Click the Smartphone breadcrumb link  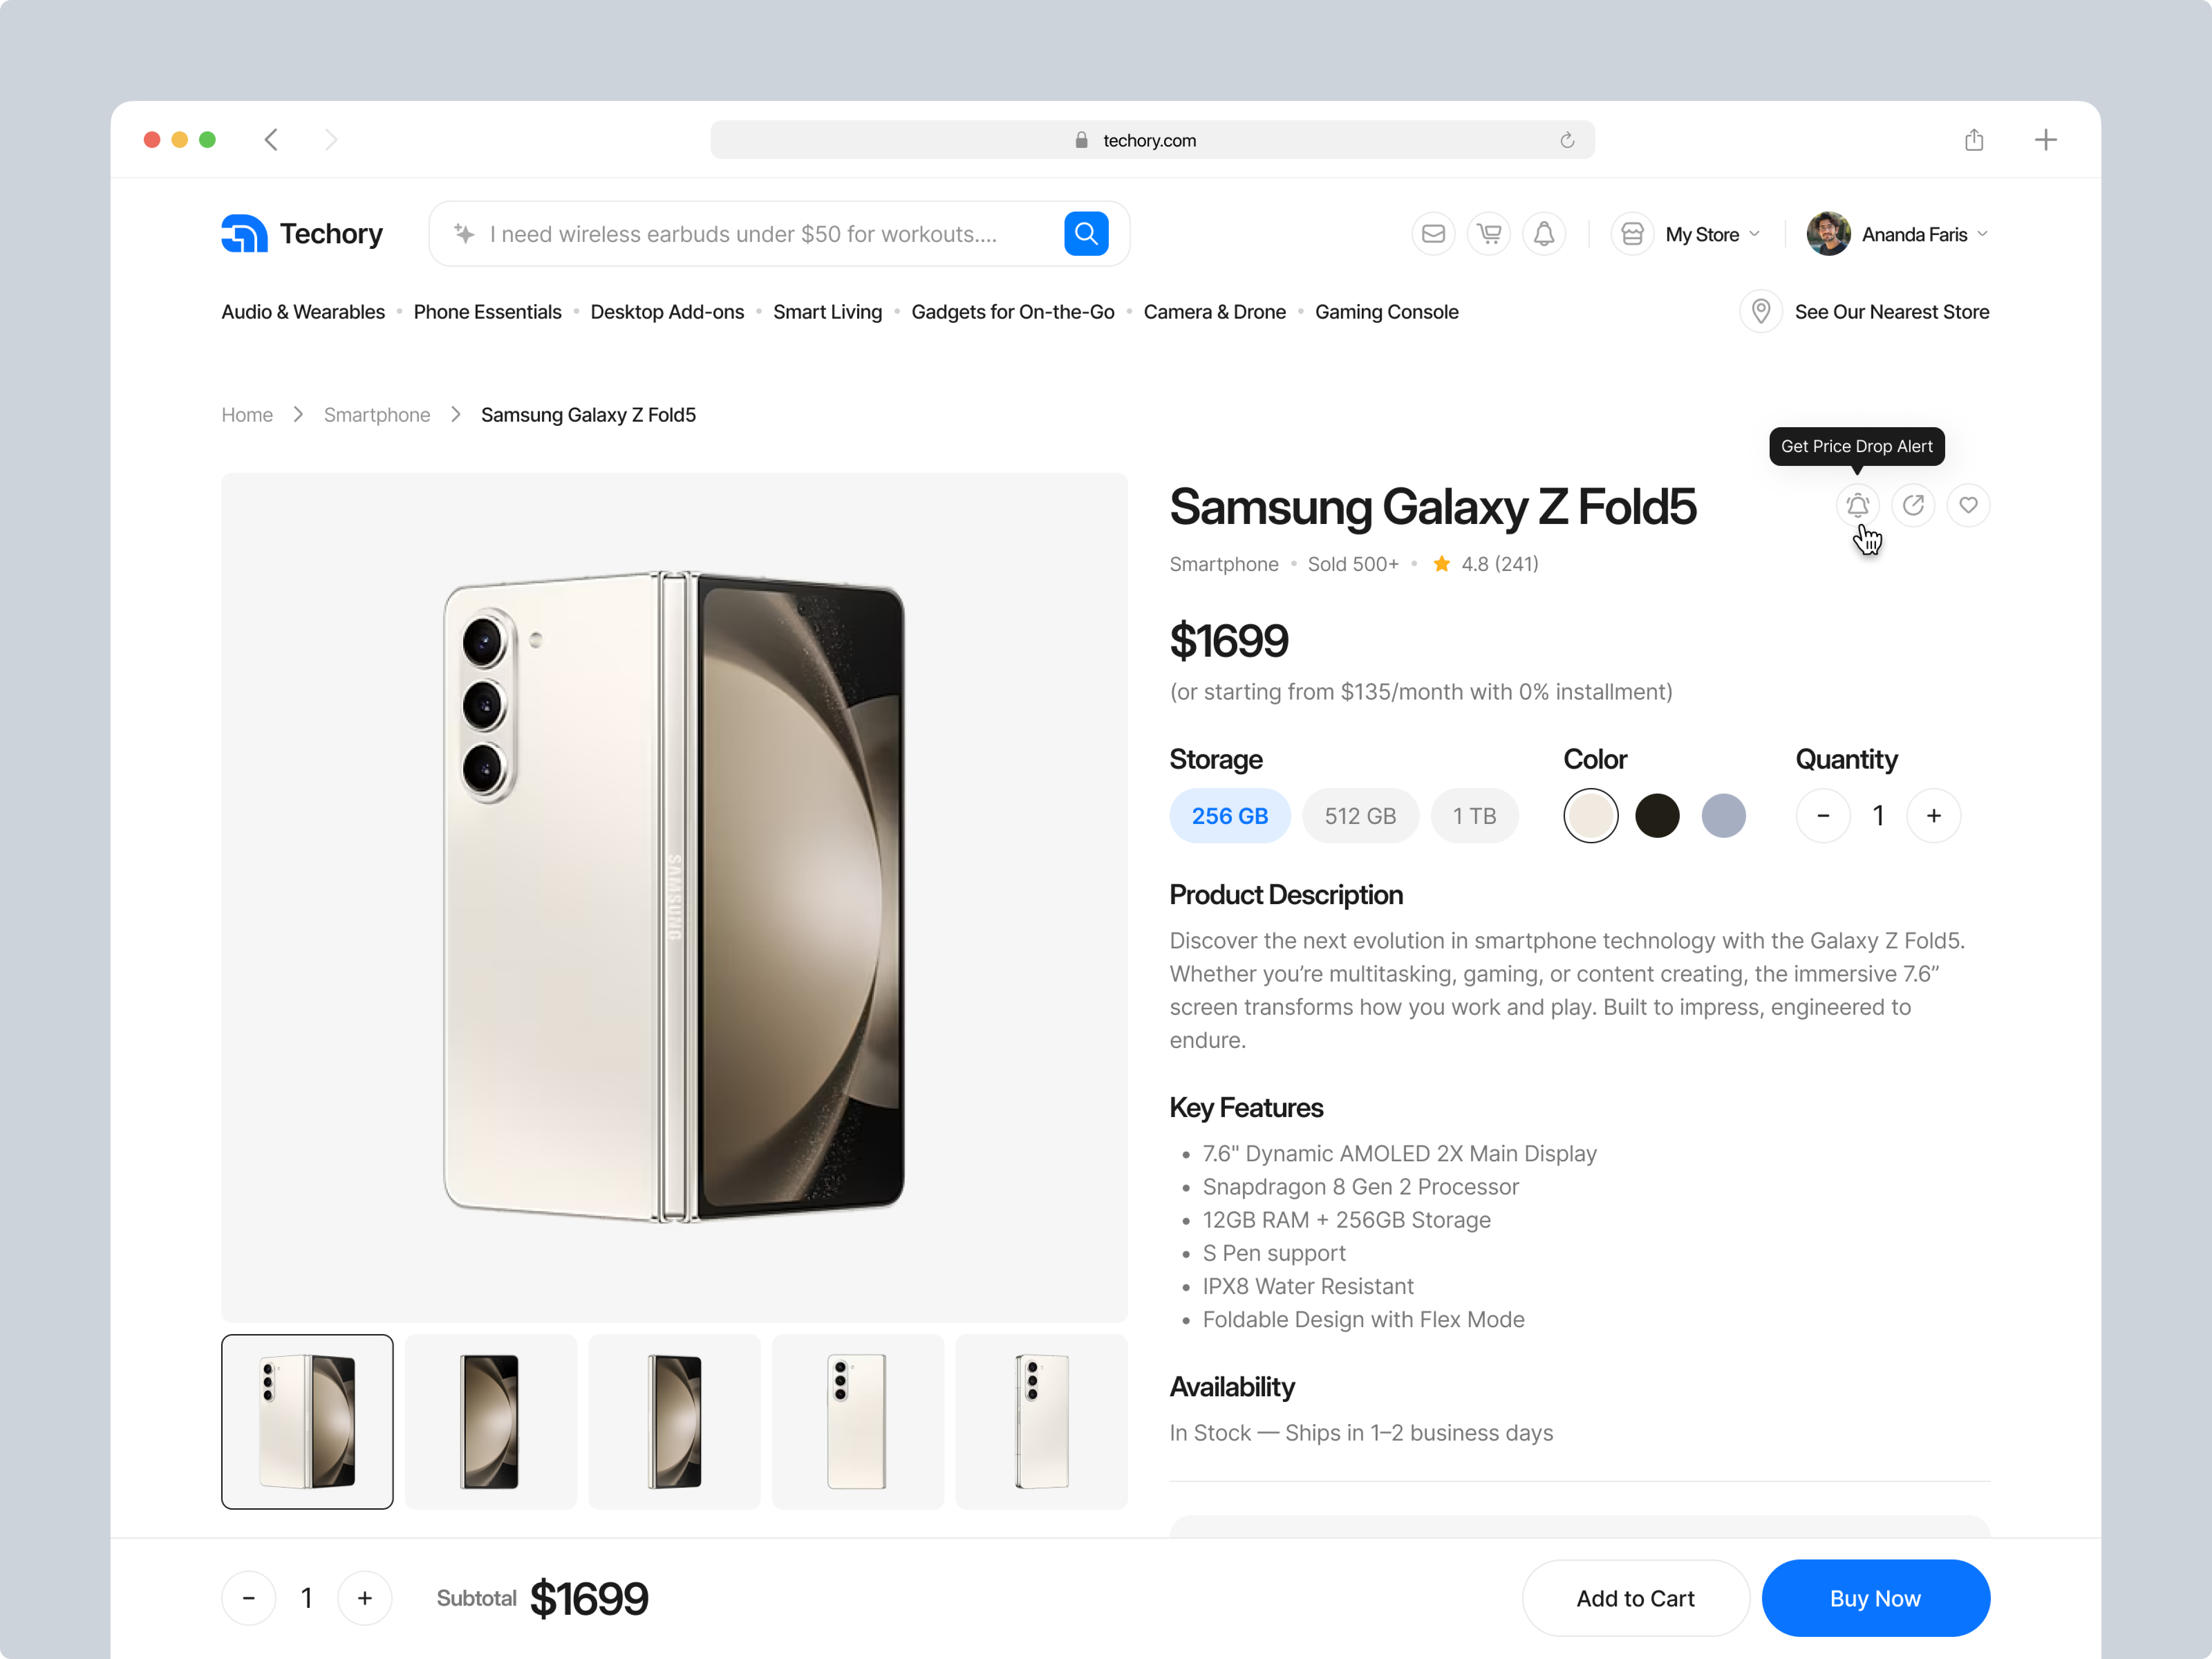point(377,414)
